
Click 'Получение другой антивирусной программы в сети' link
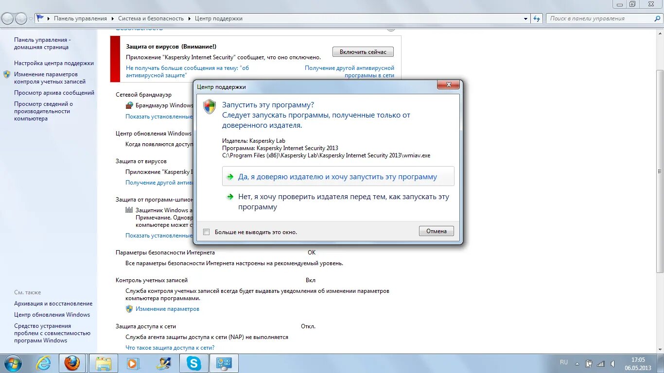(x=349, y=71)
